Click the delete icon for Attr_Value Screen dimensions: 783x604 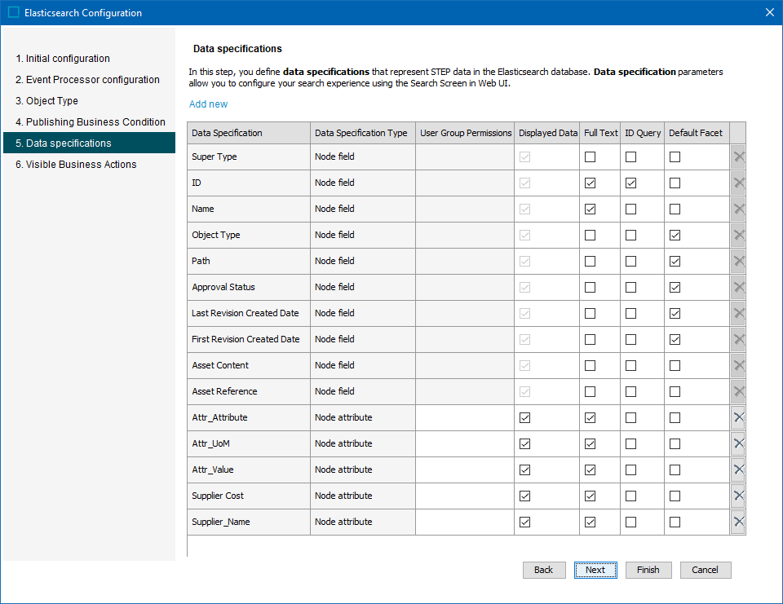click(x=738, y=470)
